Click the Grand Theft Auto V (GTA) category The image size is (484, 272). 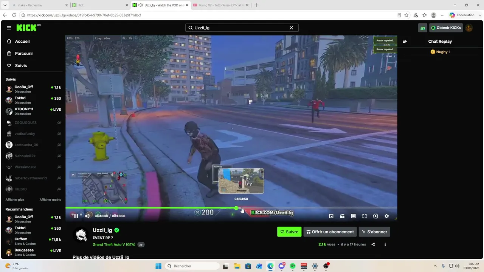114,244
